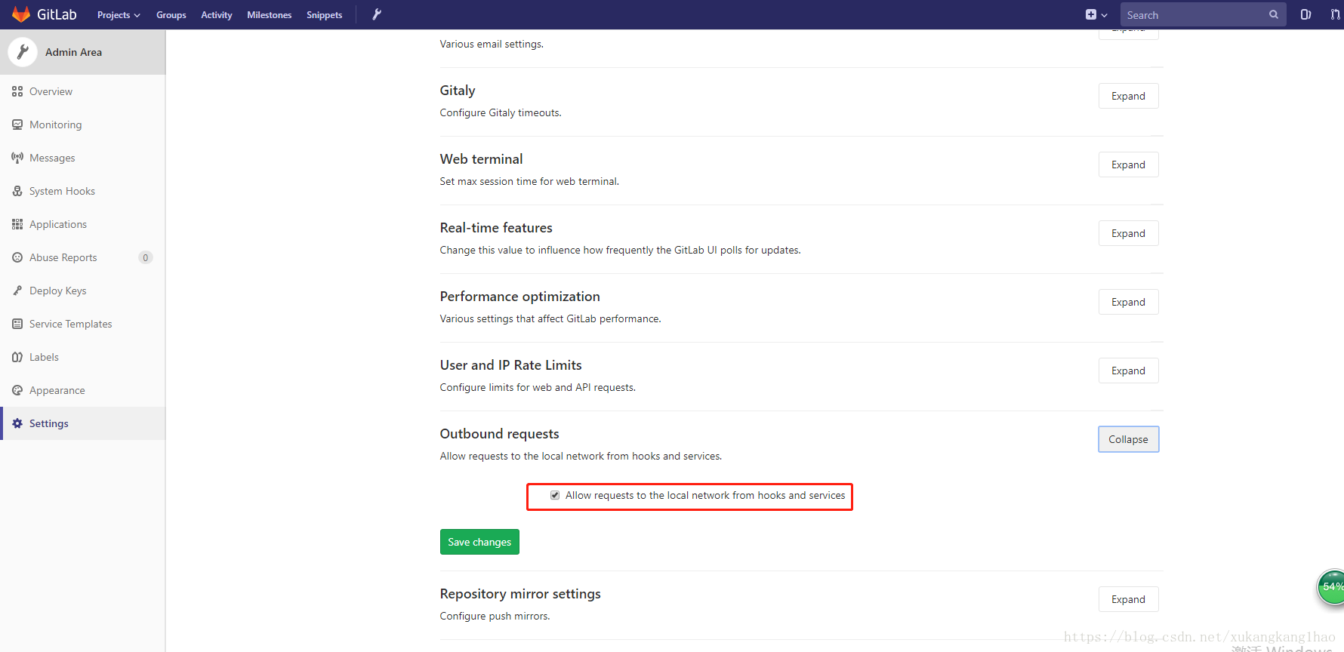Open Activity in top navigation
The image size is (1344, 652).
[217, 15]
